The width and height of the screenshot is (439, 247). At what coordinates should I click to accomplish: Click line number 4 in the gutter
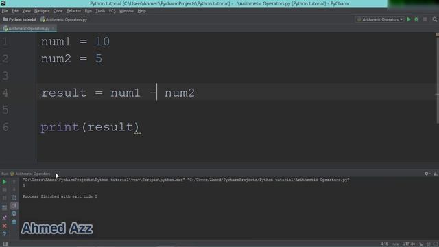[5, 93]
